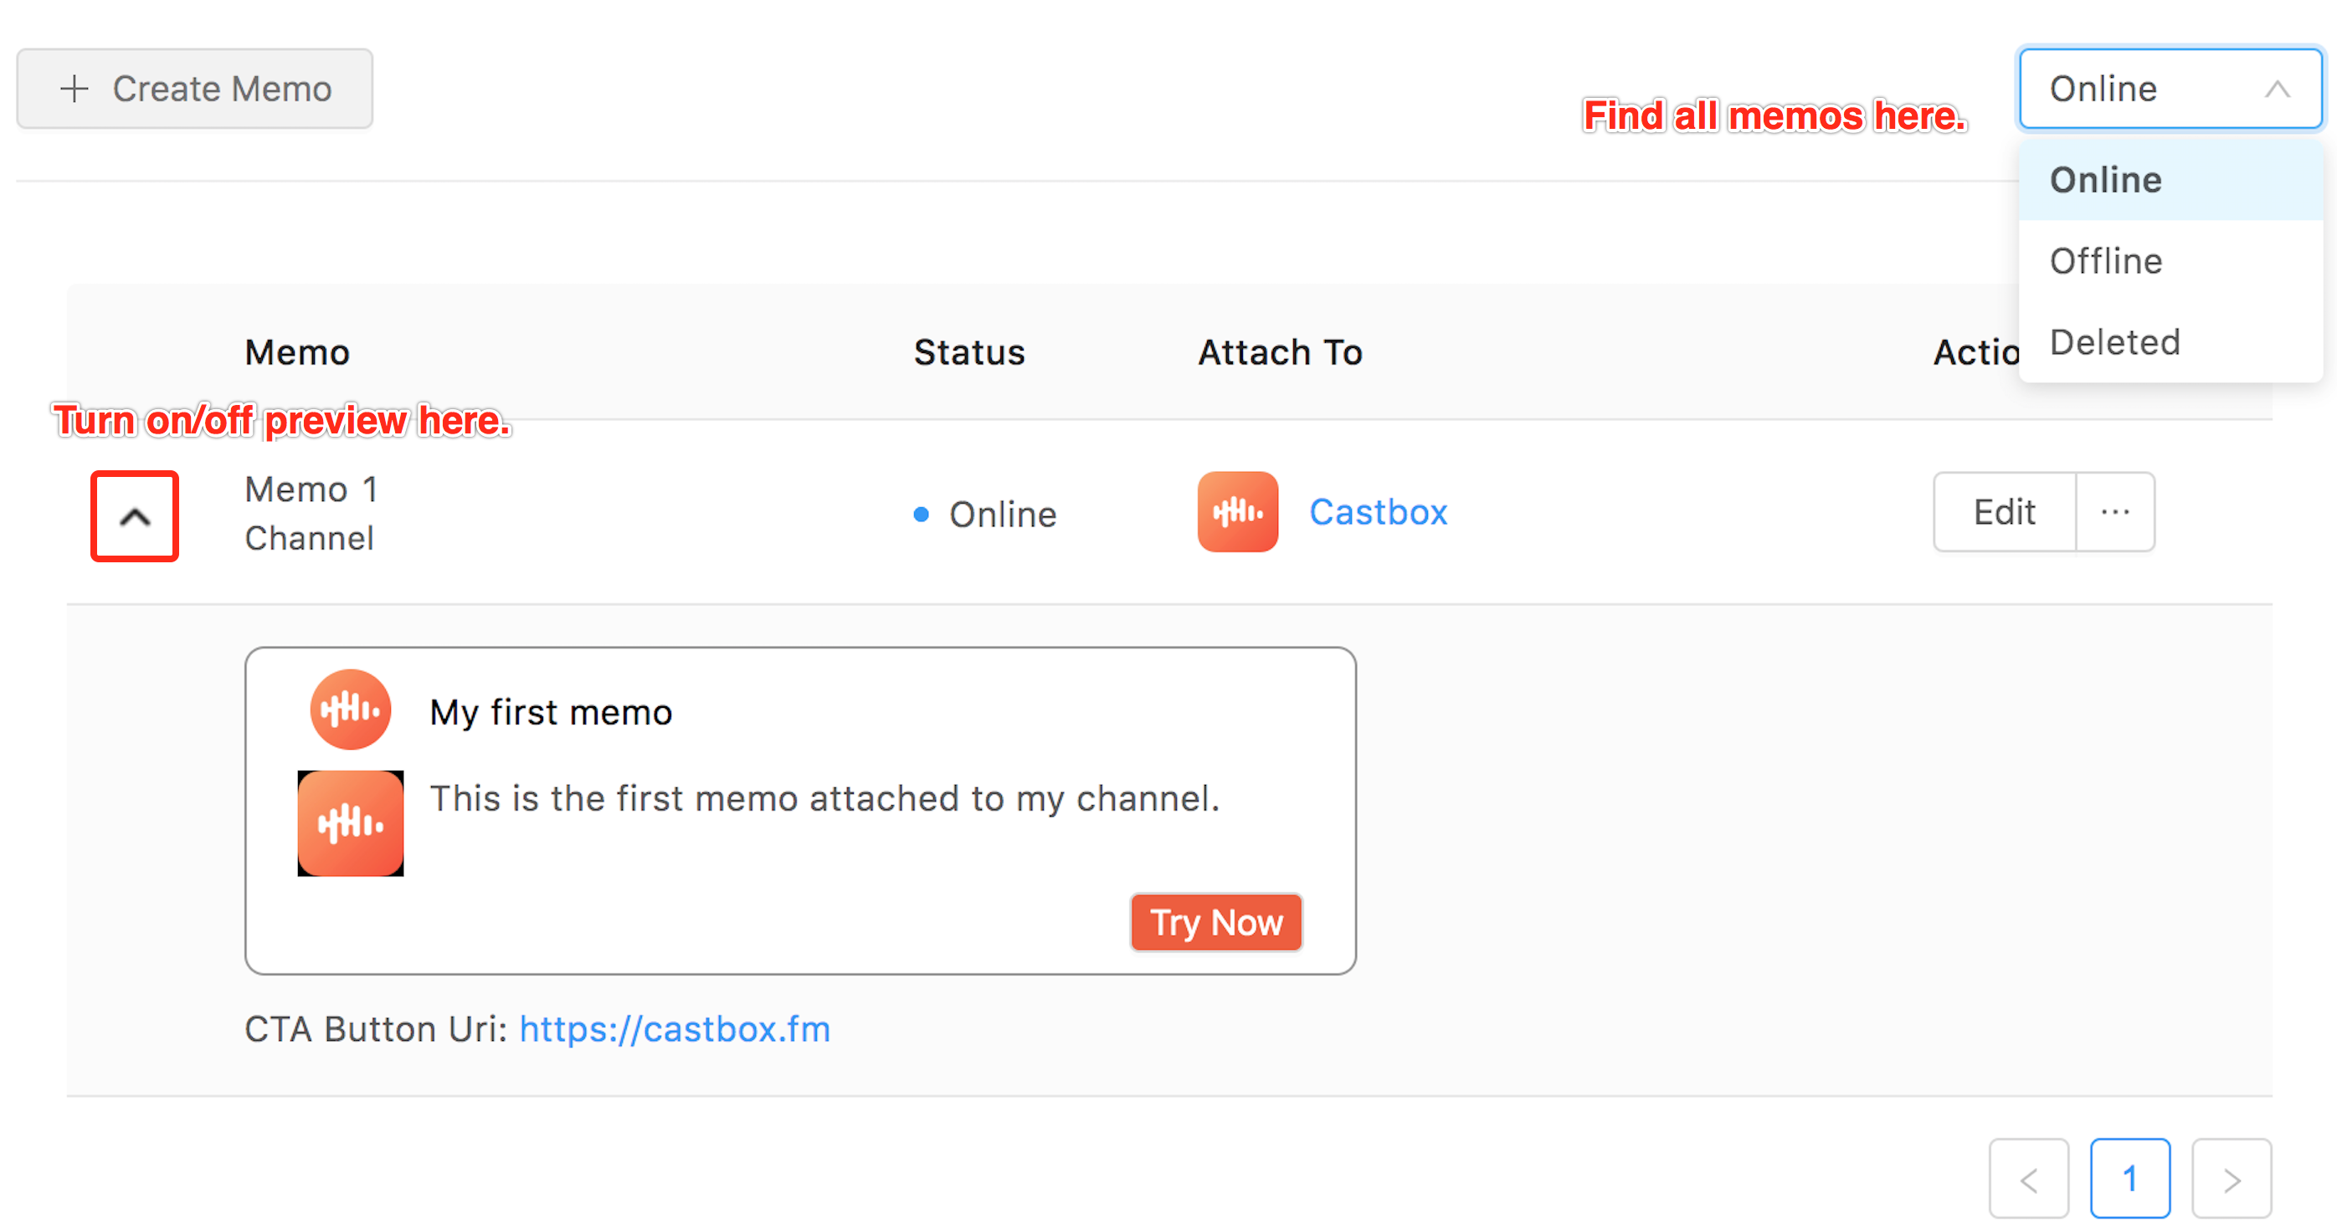Go to next page arrow
The width and height of the screenshot is (2337, 1225).
2231,1179
